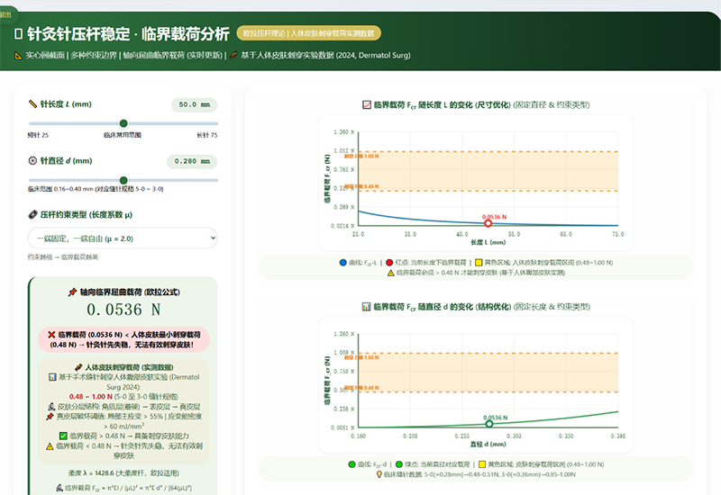Click the chart icon before 基于手术缝针刺穿 text
The height and width of the screenshot is (495, 721).
pyautogui.click(x=52, y=377)
